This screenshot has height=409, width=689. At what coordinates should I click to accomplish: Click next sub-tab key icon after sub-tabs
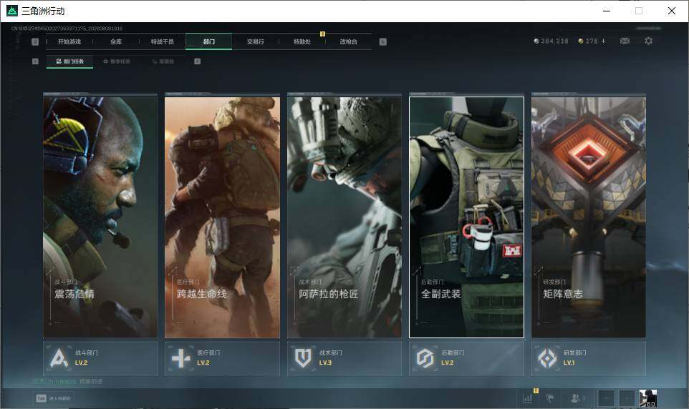pyautogui.click(x=197, y=61)
